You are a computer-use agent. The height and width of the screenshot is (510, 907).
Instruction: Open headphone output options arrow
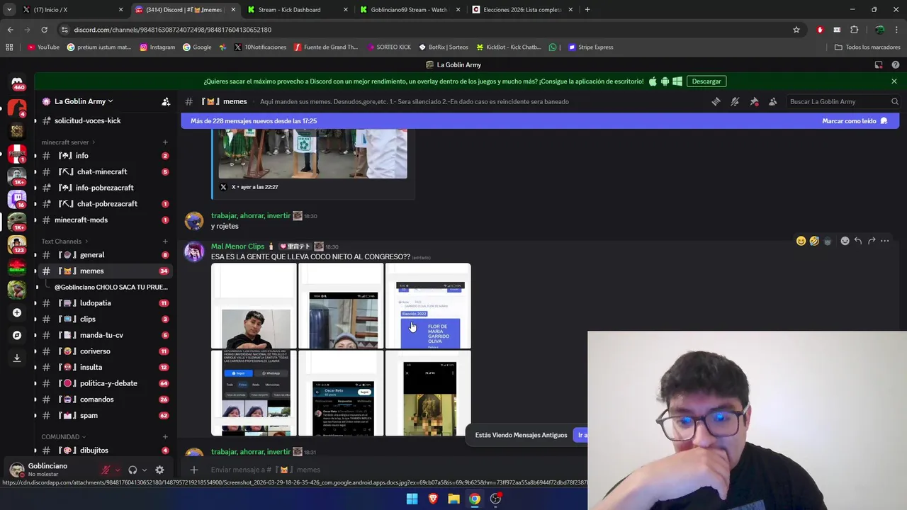point(144,470)
